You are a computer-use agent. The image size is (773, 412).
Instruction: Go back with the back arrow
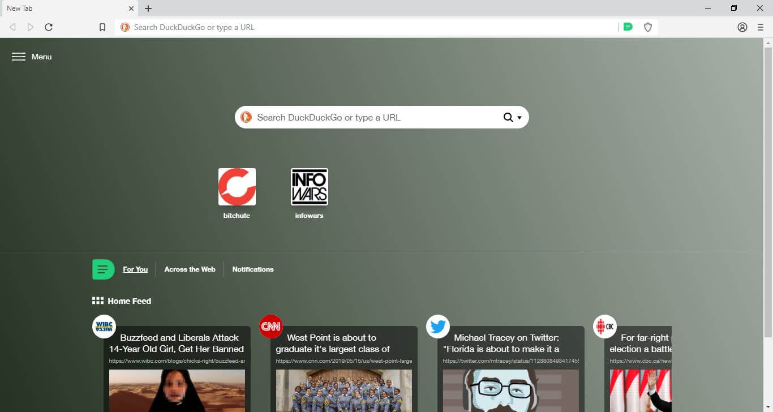[12, 27]
